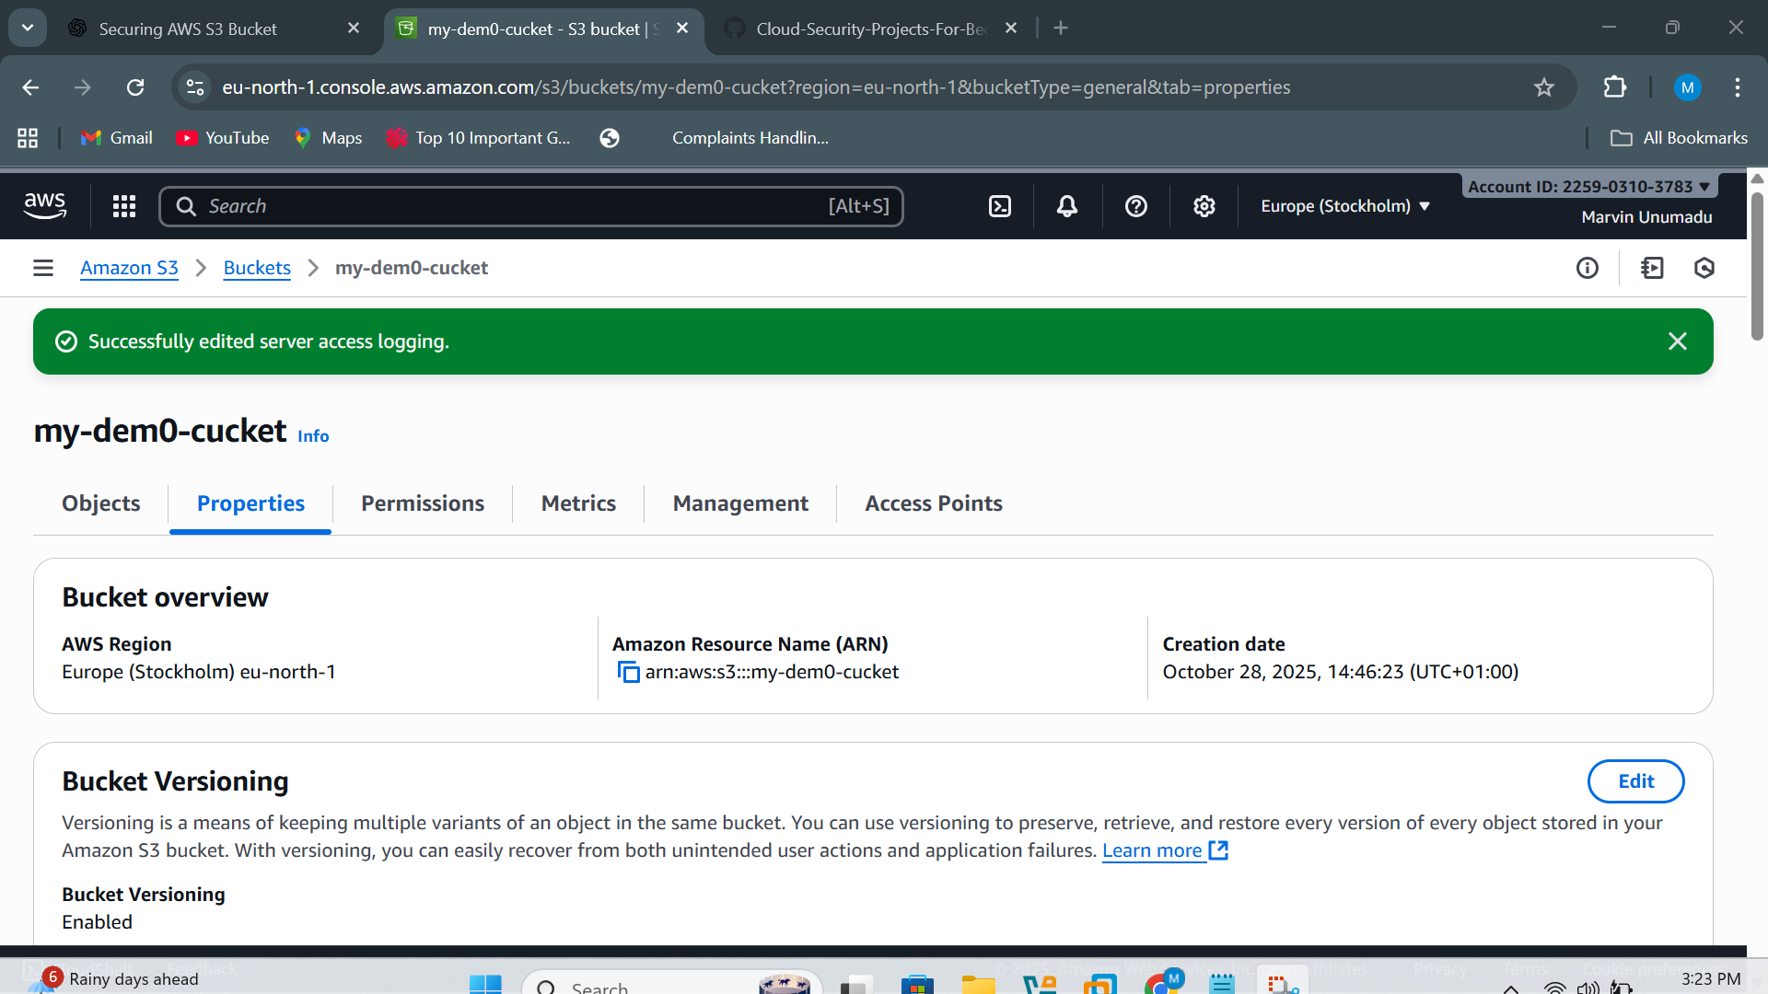Expand the Europe (Stockholm) region dropdown
The image size is (1768, 994).
(1345, 206)
